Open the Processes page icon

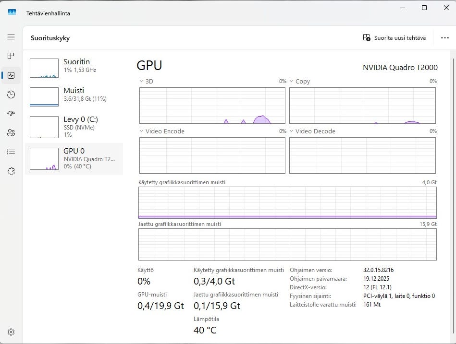coord(11,56)
